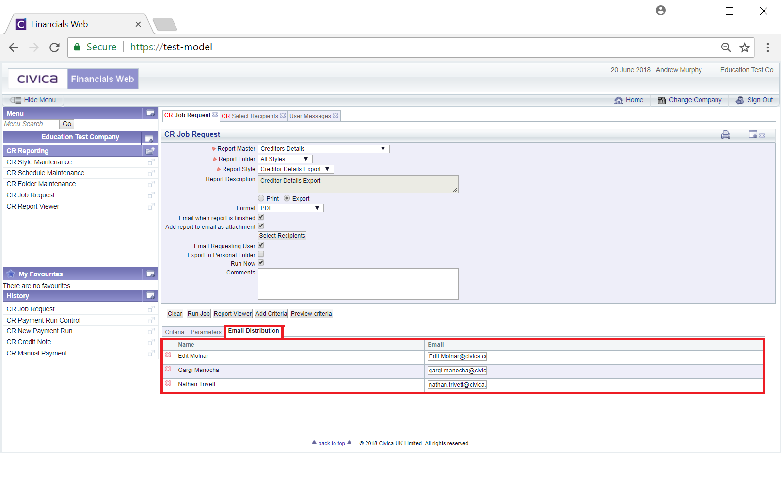Open CR Report Viewer in new window icon
Viewport: 781px width, 484px height.
click(151, 207)
